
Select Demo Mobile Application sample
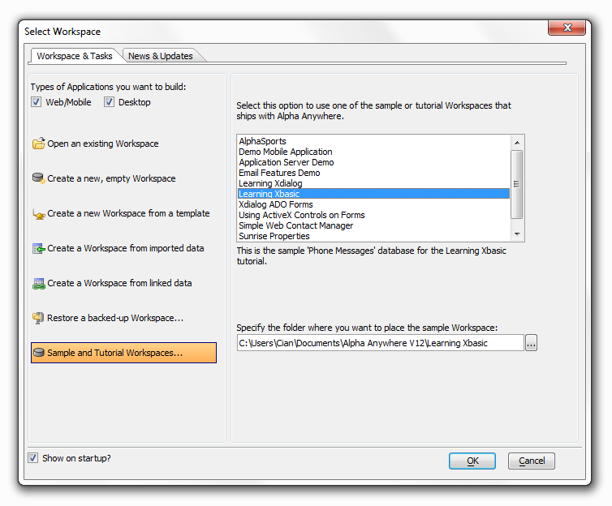(x=373, y=152)
